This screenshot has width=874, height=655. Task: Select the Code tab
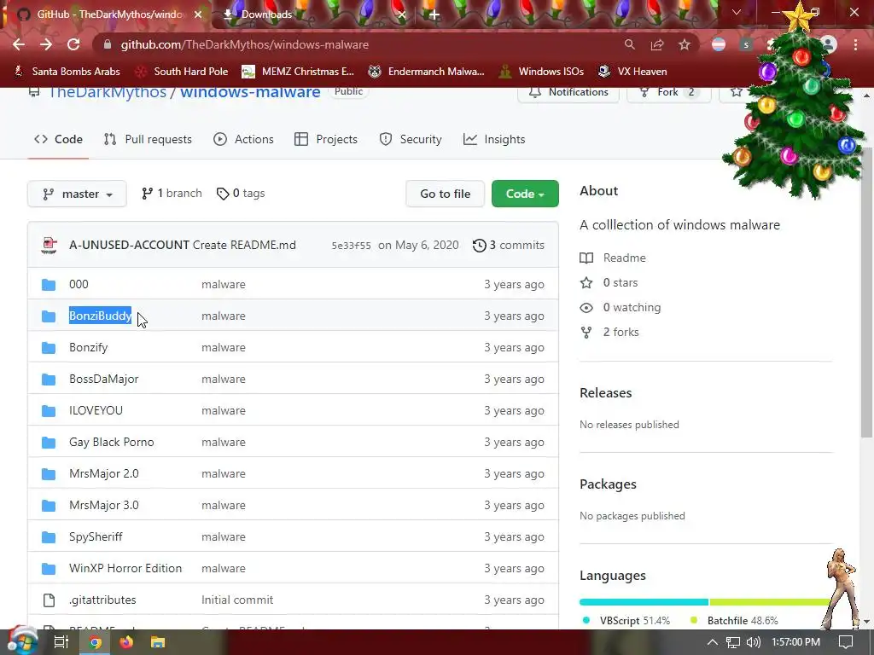coord(59,139)
